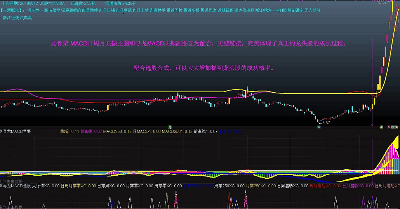Click the blue 财 marker under the 3.87 low
This screenshot has width=400, height=209.
pos(319,127)
